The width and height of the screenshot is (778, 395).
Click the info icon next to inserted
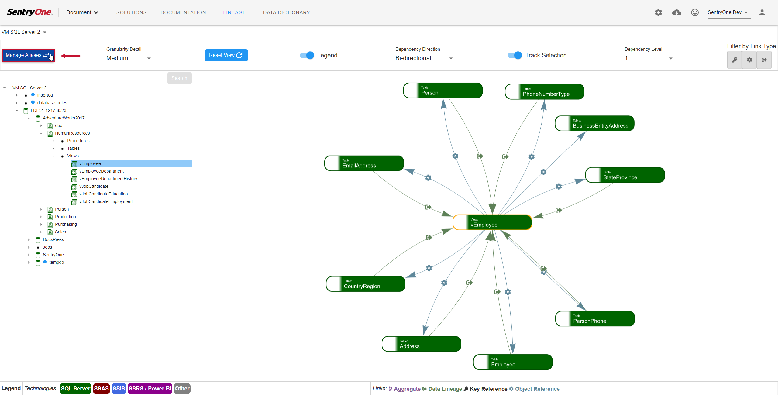click(33, 95)
